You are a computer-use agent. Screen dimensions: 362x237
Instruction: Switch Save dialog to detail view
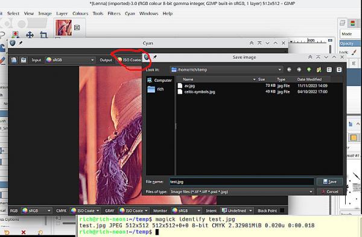click(x=339, y=70)
